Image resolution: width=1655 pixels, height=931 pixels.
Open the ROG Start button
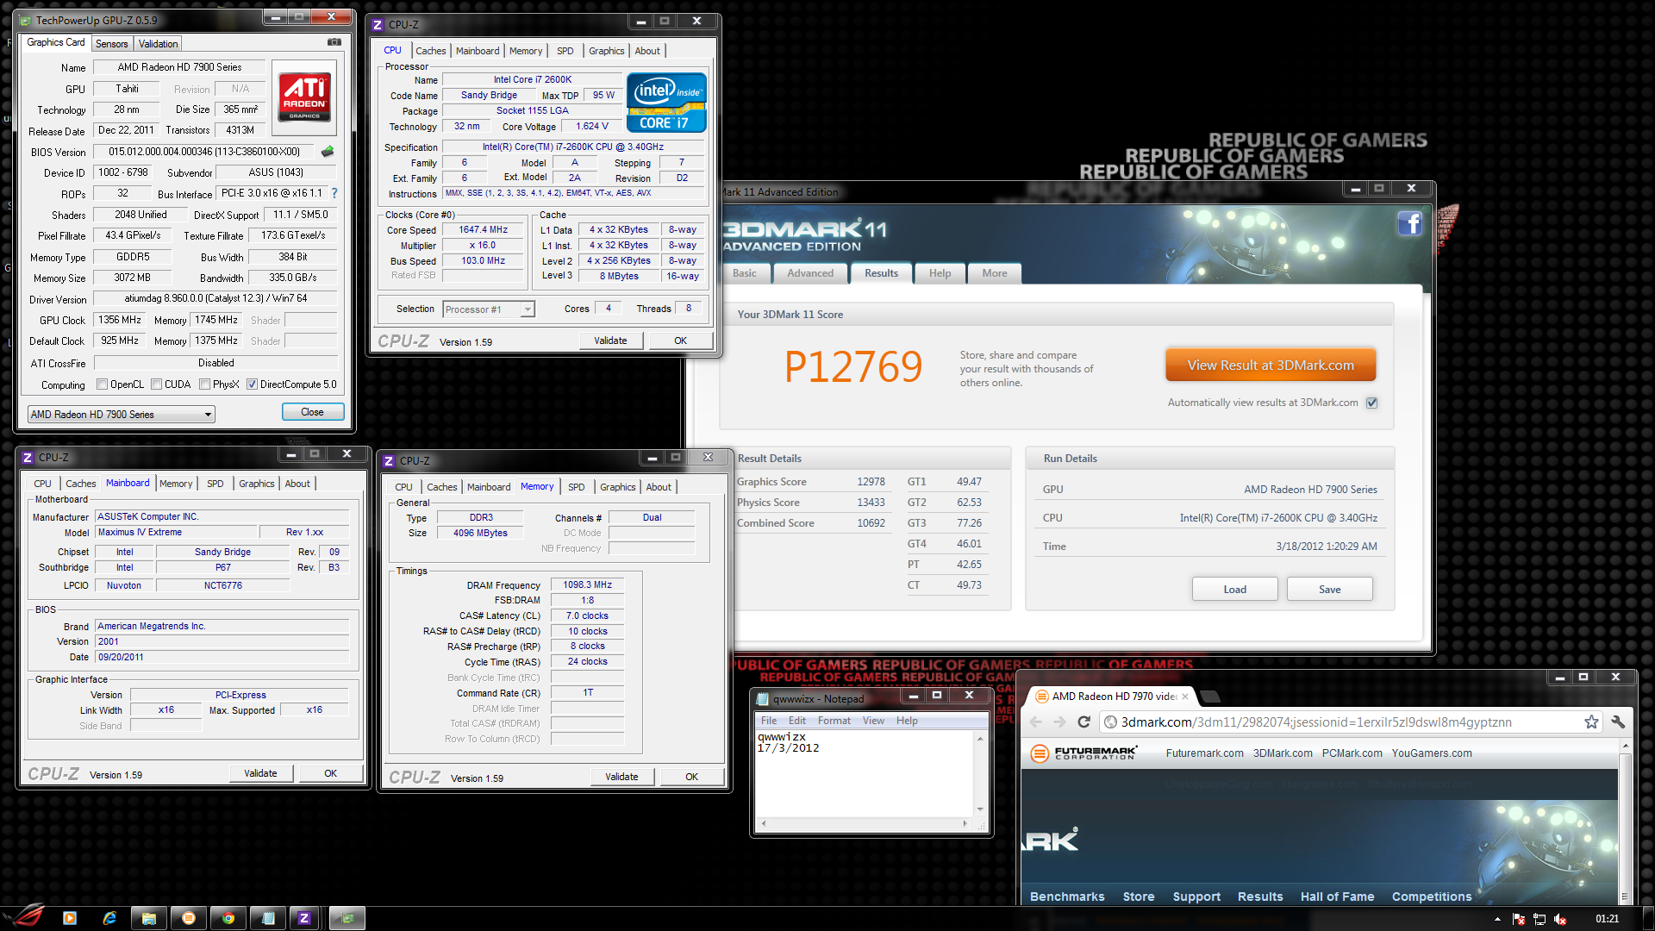[24, 917]
